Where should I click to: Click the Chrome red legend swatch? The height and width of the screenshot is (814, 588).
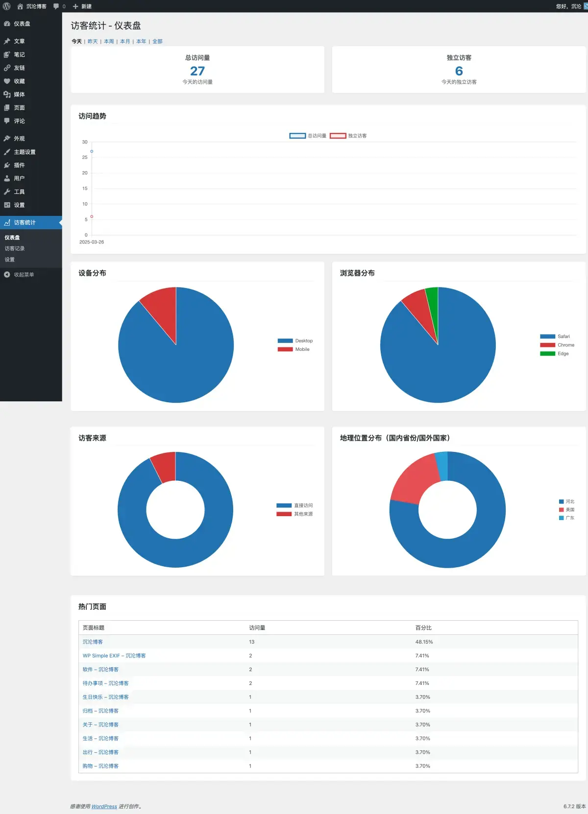tap(547, 345)
